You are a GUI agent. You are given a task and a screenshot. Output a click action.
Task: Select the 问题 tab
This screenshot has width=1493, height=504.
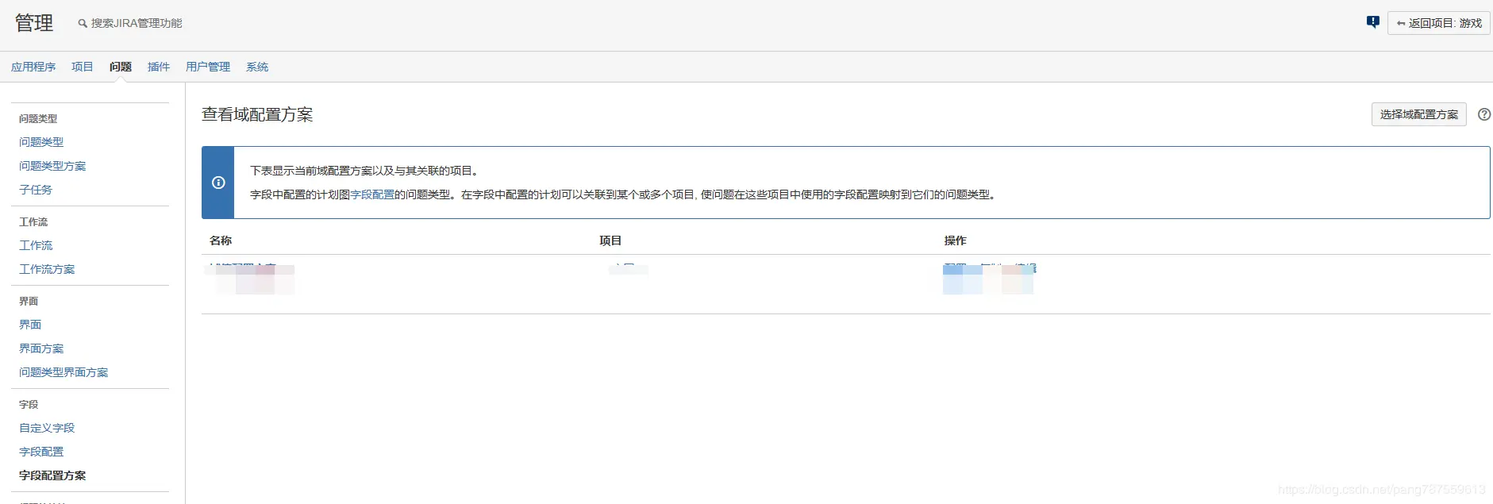click(121, 67)
